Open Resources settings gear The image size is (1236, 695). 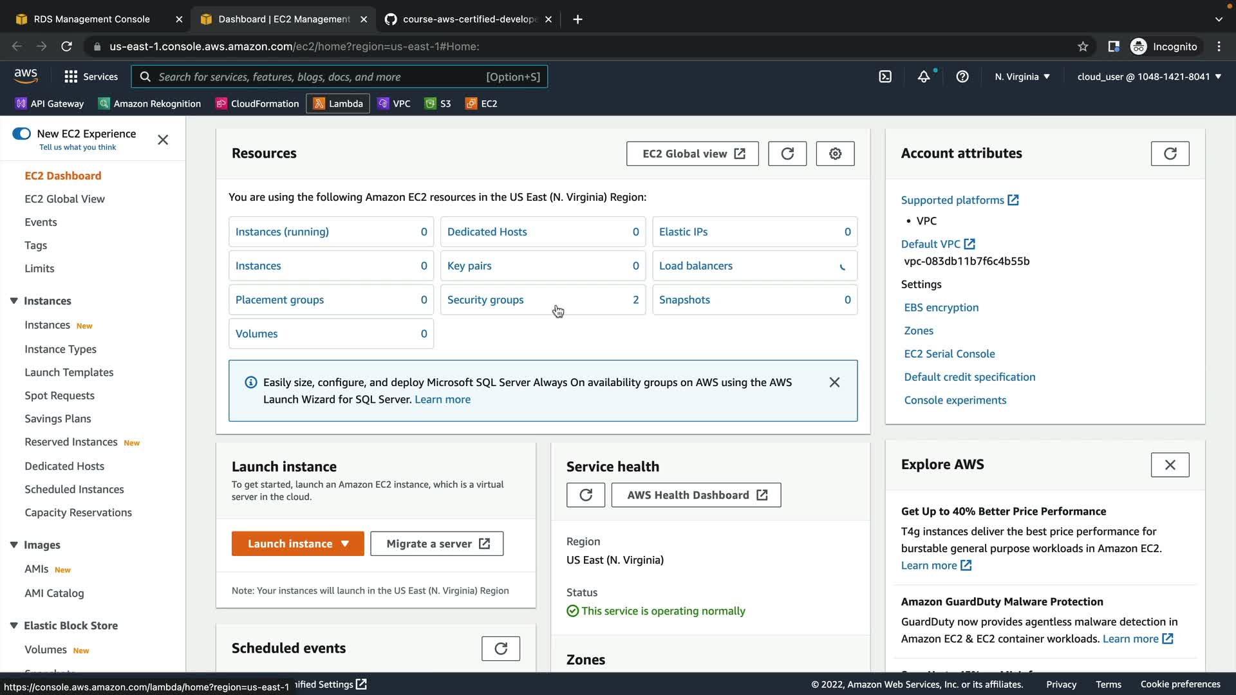tap(835, 154)
